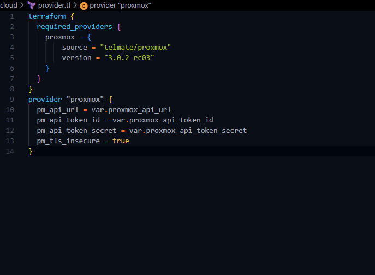The height and width of the screenshot is (275, 375).
Task: Open the "cloud" folder breadcrumb
Action: pos(9,5)
